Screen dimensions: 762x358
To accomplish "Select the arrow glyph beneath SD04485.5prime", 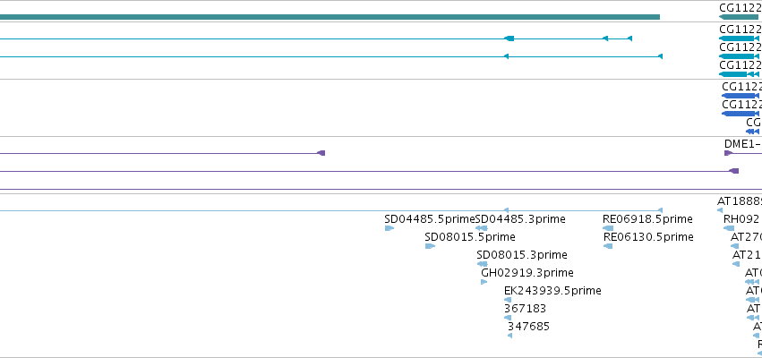I will tap(390, 228).
